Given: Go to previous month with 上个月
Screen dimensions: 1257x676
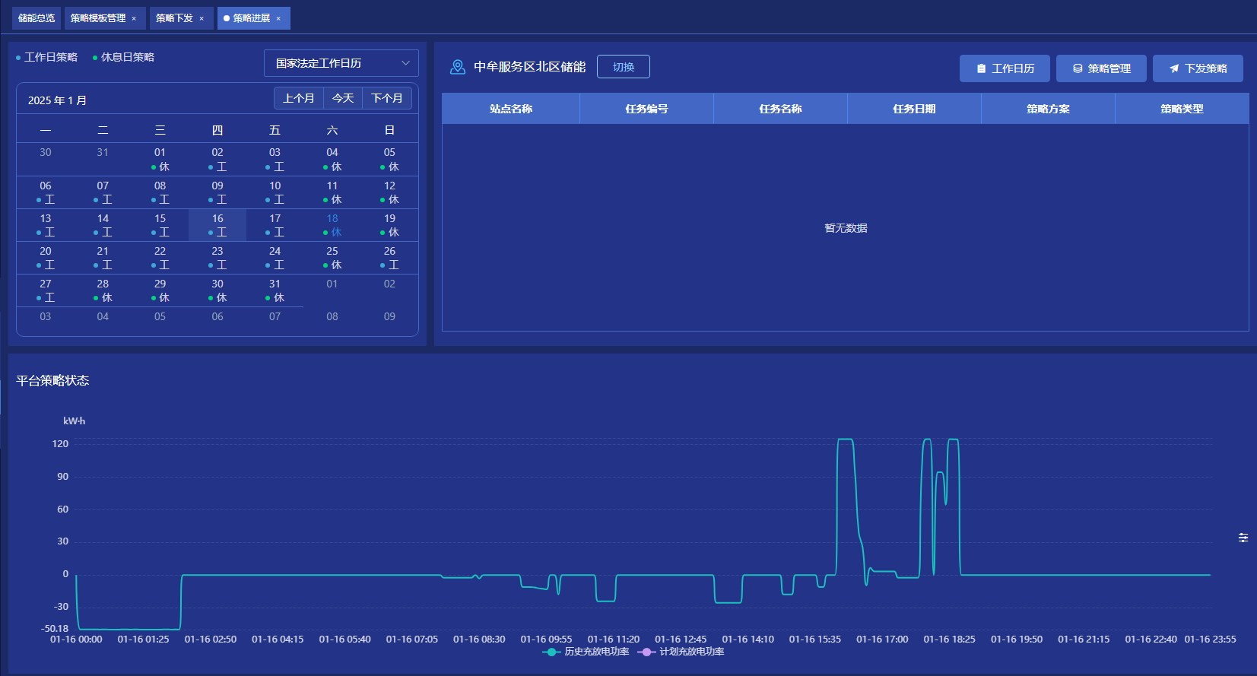Looking at the screenshot, I should 298,98.
